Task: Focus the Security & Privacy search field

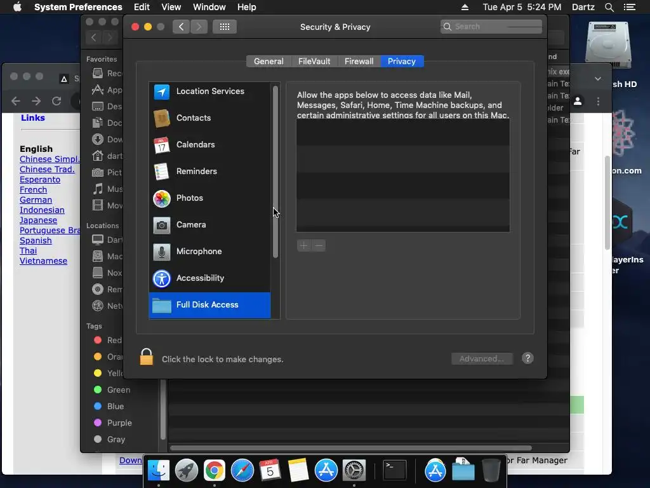Action: [x=491, y=27]
